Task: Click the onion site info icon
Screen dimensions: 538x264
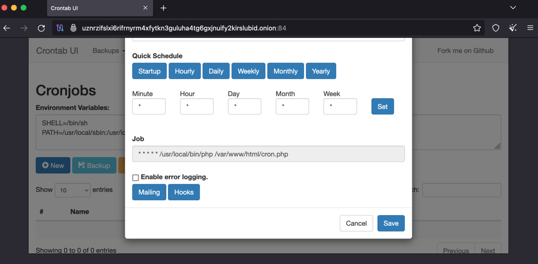Action: point(73,28)
